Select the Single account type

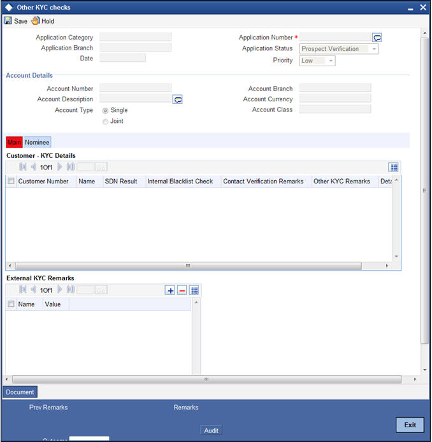click(x=105, y=111)
